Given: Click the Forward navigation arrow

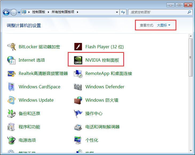Looking at the screenshot, I should pyautogui.click(x=14, y=12).
